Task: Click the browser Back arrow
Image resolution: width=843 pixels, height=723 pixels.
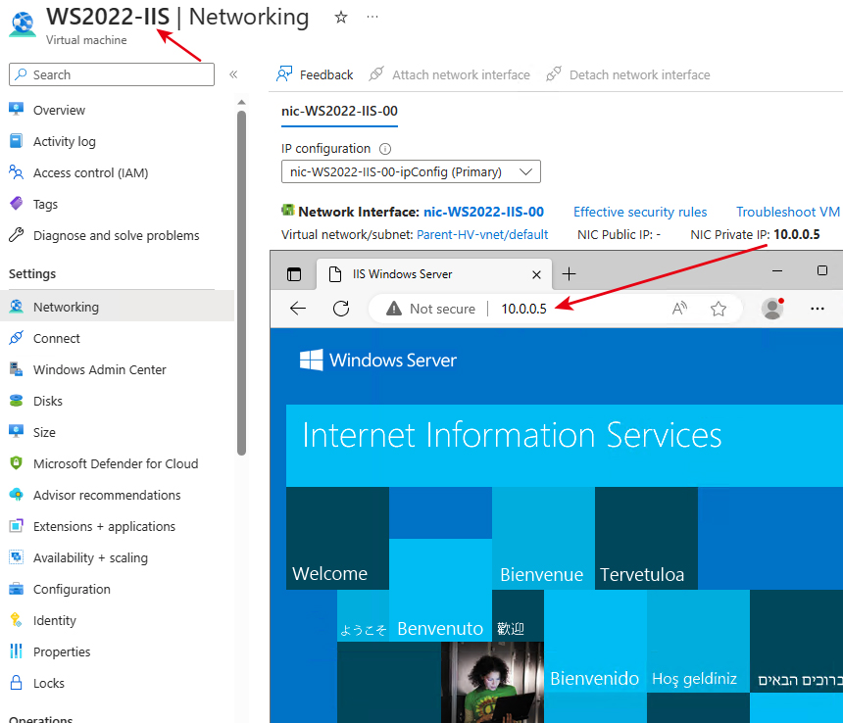Action: [298, 309]
